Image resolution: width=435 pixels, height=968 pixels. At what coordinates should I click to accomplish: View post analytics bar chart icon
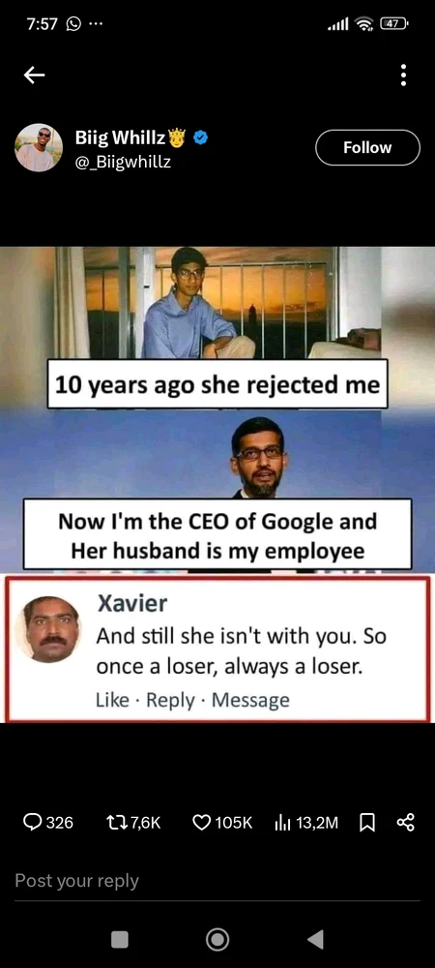pos(282,822)
